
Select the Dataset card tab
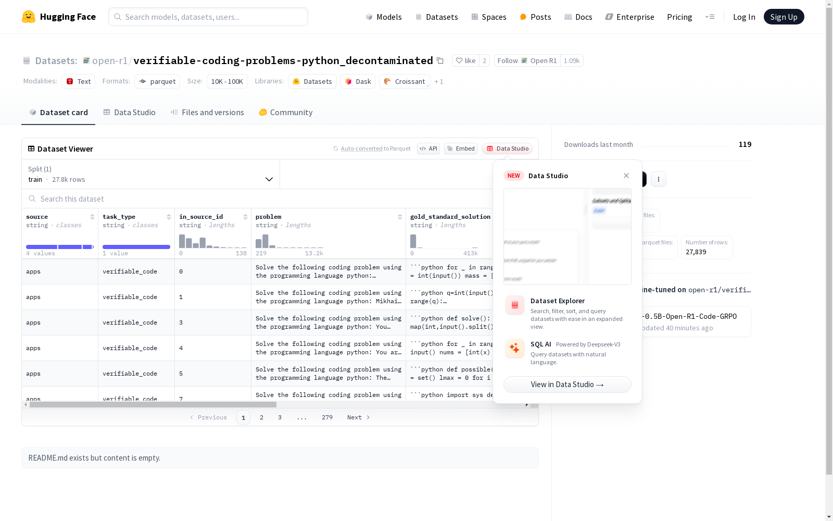58,113
